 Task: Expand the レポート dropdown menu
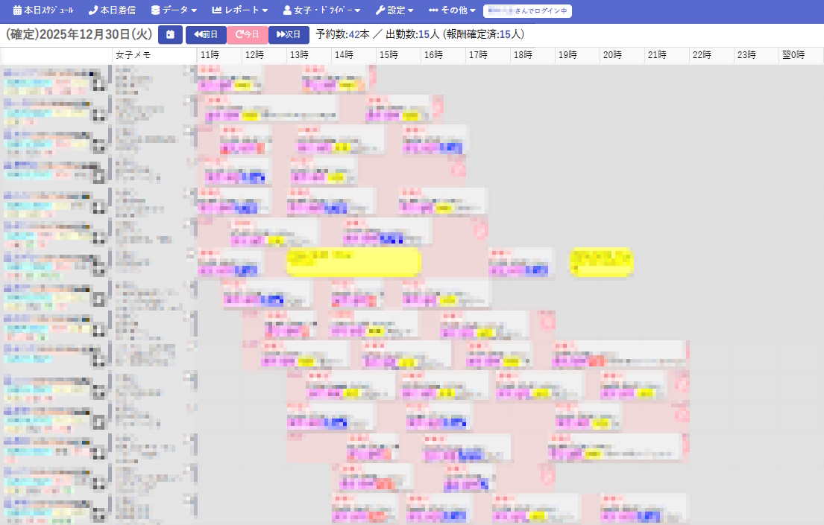click(x=239, y=11)
